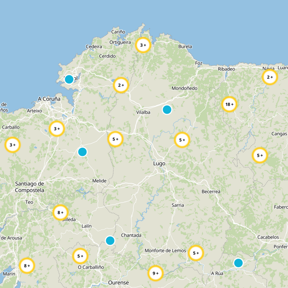The height and width of the screenshot is (288, 288).
Task: Click the A Rúa town label
Action: (217, 273)
